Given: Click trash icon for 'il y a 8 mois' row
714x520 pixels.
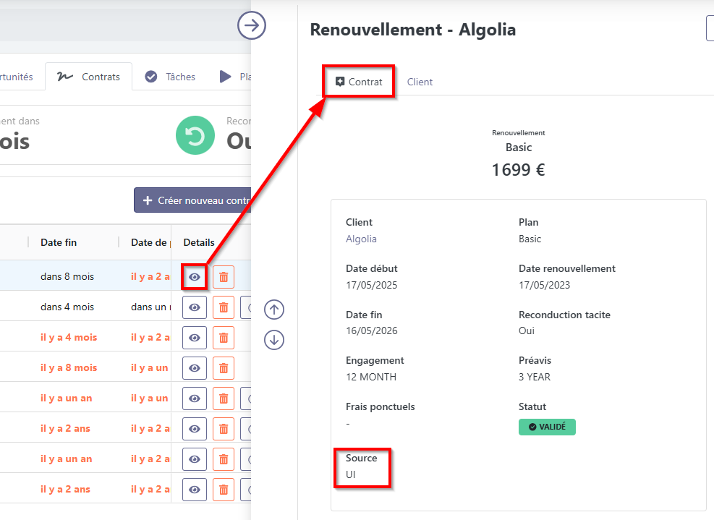Looking at the screenshot, I should [x=224, y=368].
